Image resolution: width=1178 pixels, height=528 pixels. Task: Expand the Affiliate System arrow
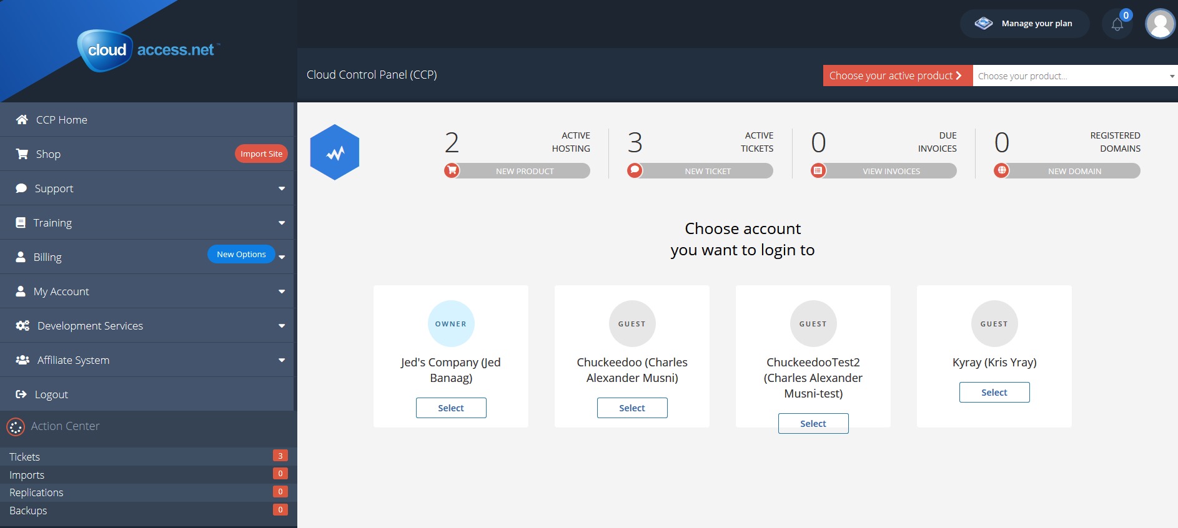pos(282,360)
